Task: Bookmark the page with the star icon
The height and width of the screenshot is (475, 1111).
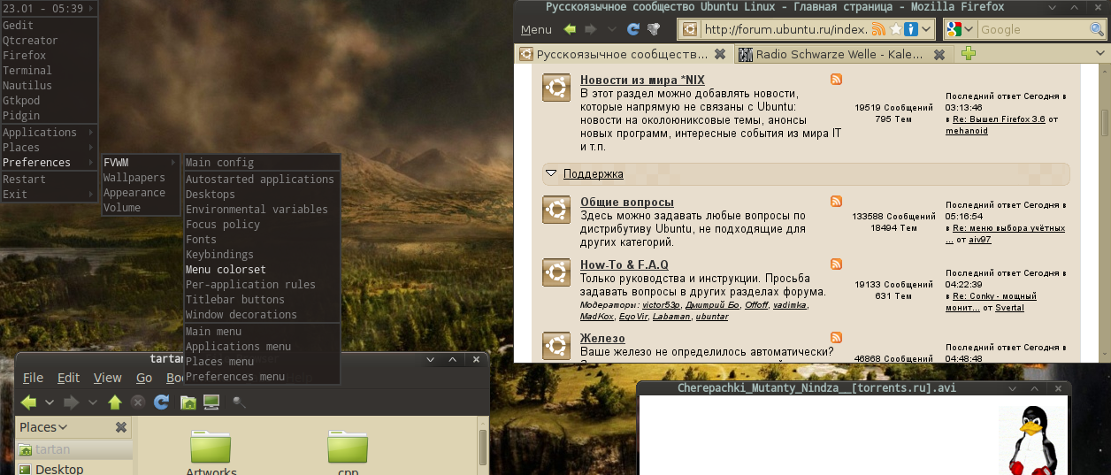Action: tap(895, 30)
